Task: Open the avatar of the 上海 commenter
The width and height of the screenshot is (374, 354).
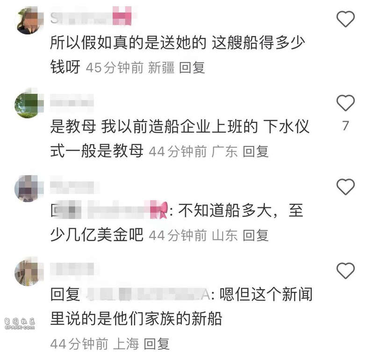Action: coord(28,272)
